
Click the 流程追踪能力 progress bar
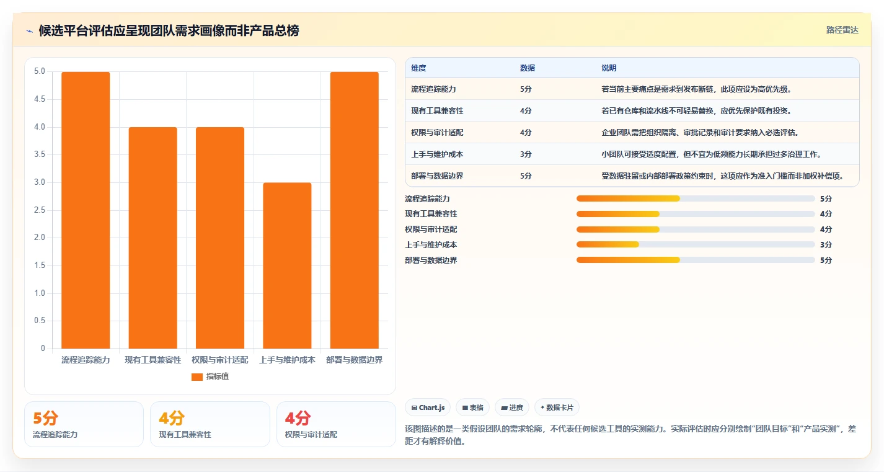pyautogui.click(x=696, y=198)
